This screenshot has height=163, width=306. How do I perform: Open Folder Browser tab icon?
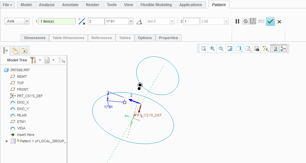pos(15,51)
